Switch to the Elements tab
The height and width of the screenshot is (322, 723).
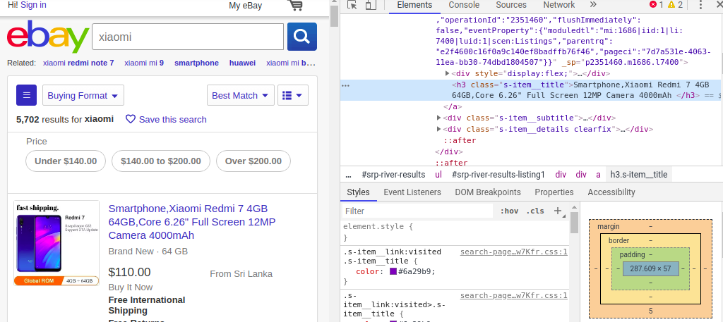(x=414, y=5)
